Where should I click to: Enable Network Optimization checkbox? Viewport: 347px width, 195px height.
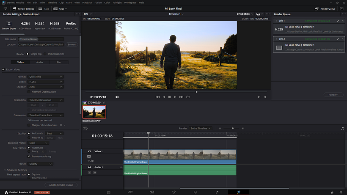click(29, 92)
